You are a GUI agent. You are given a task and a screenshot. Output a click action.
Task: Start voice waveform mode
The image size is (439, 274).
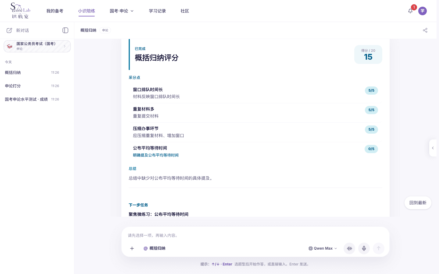click(x=349, y=248)
